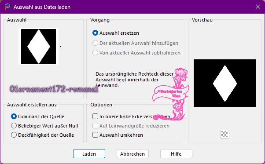The height and width of the screenshot is (164, 265).
Task: Close the Auswahl aus Datei laden dialog
Action: pyautogui.click(x=258, y=7)
